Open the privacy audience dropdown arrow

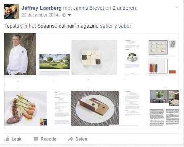[69, 15]
